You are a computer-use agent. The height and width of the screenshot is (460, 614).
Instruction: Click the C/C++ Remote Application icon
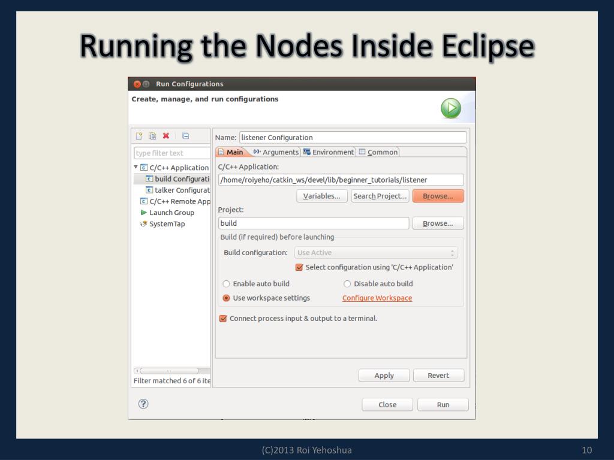tap(144, 201)
